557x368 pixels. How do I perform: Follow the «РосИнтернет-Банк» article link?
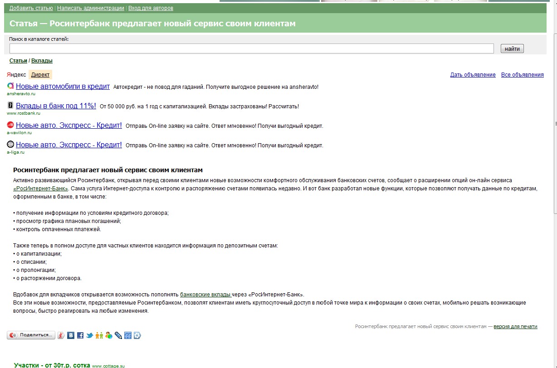[x=41, y=189]
